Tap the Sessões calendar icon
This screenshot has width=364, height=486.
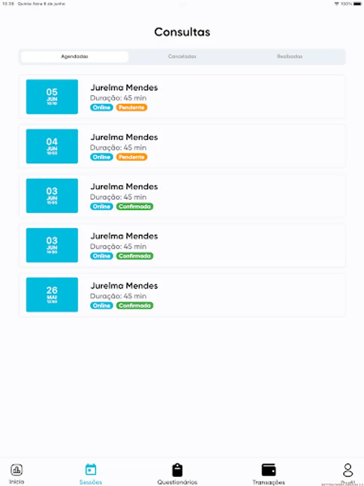click(91, 470)
